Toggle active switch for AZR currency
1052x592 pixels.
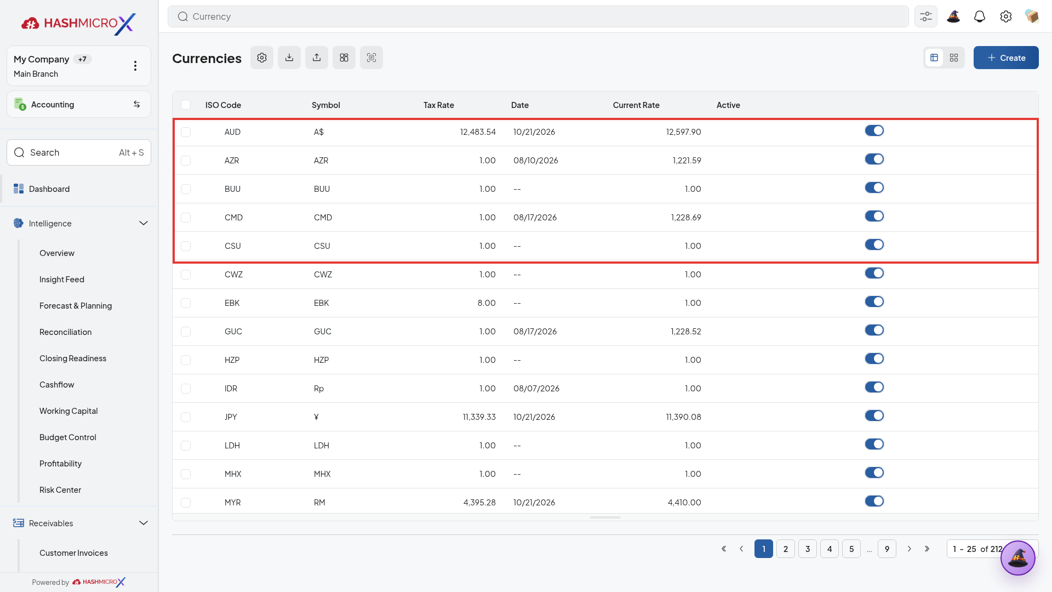(x=874, y=159)
